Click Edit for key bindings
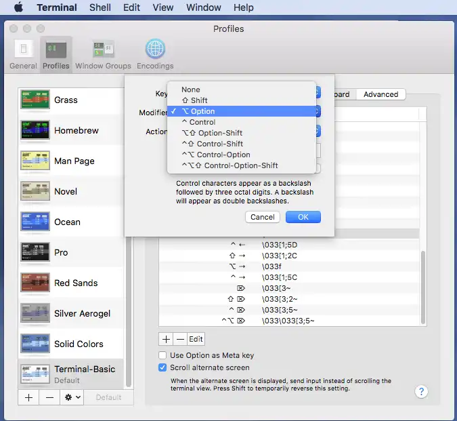Screen dimensions: 457x421 (196, 339)
